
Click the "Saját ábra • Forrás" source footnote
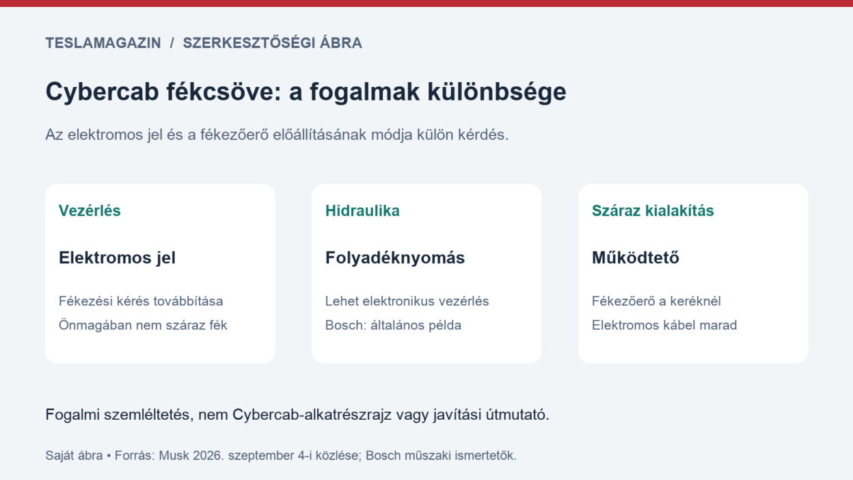pyautogui.click(x=281, y=455)
